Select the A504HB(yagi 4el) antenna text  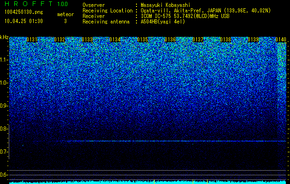point(163,22)
